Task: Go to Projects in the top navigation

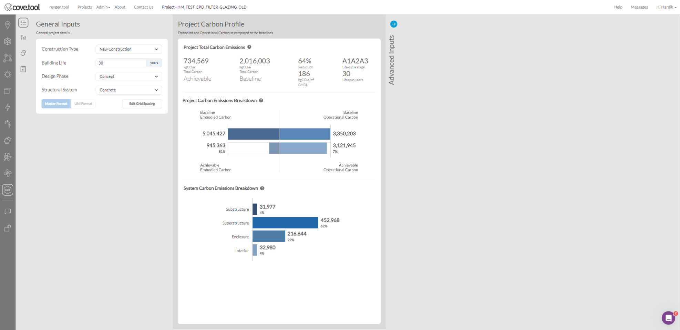Action: [85, 7]
